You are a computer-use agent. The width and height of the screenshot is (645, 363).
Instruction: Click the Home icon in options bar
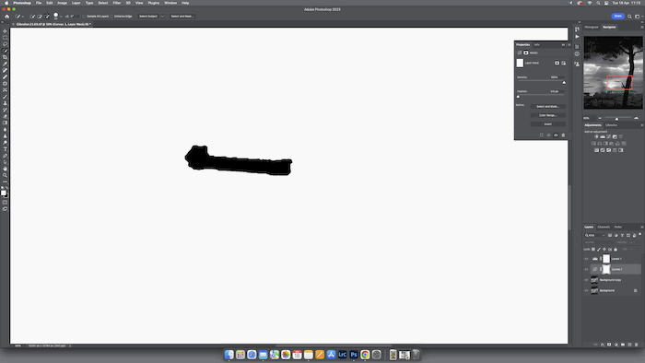[x=7, y=17]
